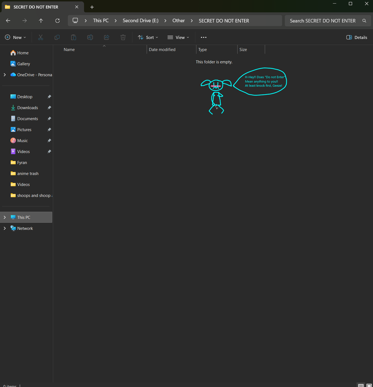Expand chevron after This PC breadcrumb
Image resolution: width=373 pixels, height=387 pixels.
coord(116,21)
